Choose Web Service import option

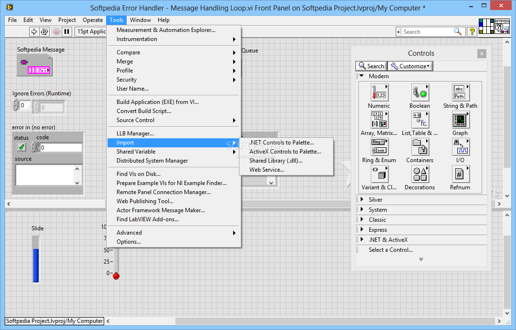pyautogui.click(x=286, y=170)
